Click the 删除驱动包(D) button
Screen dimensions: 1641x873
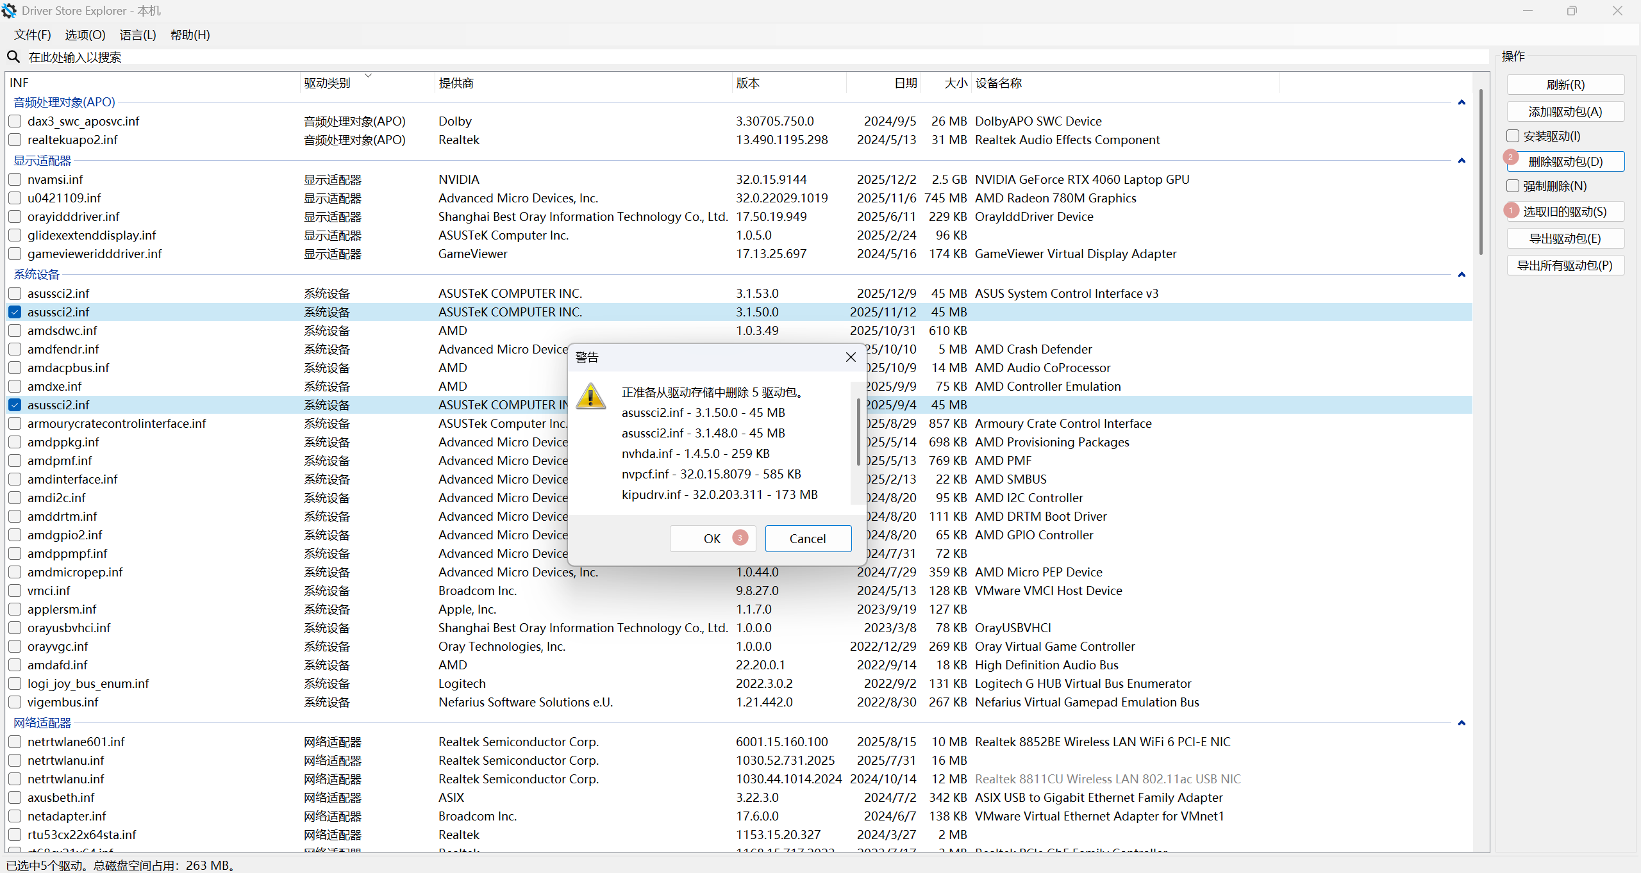tap(1565, 161)
